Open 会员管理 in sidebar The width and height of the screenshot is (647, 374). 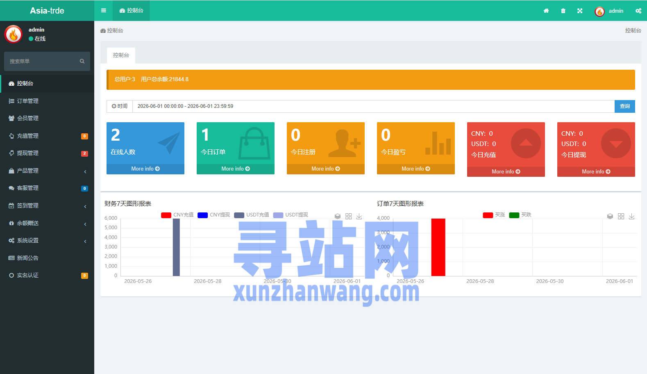[x=47, y=118]
